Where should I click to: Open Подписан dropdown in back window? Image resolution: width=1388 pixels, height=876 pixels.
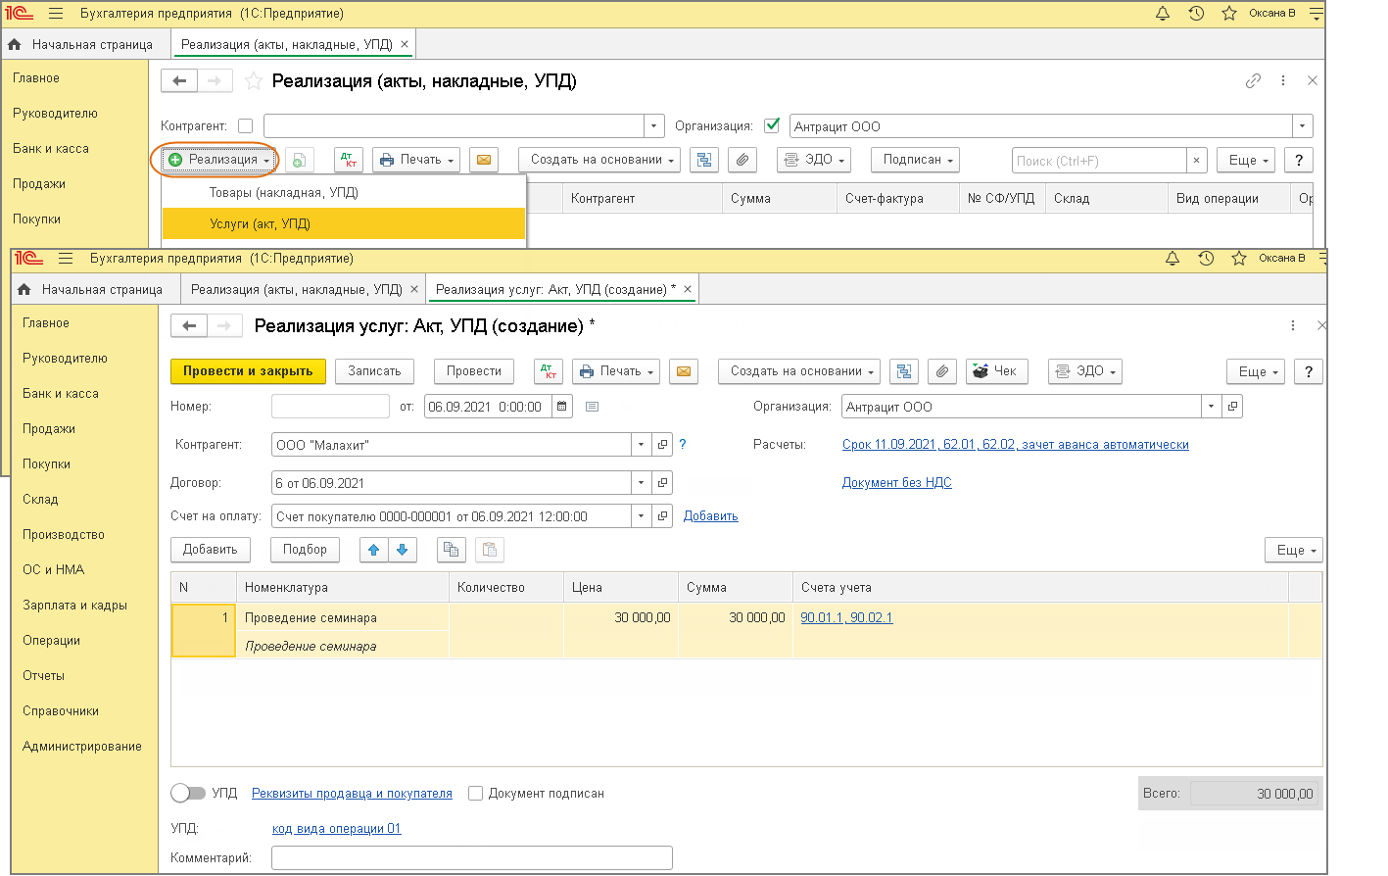pyautogui.click(x=916, y=160)
